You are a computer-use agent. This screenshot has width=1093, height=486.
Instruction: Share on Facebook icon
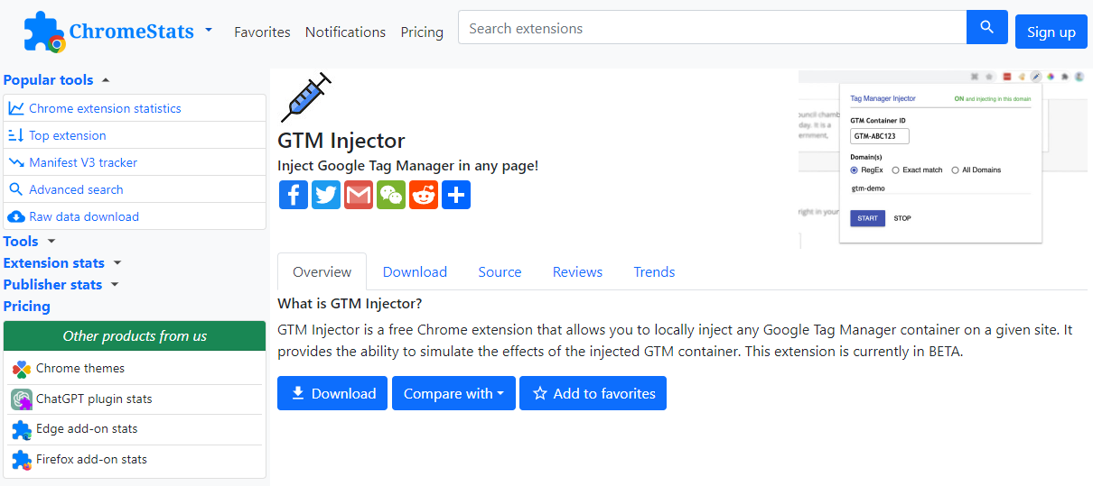click(x=294, y=195)
